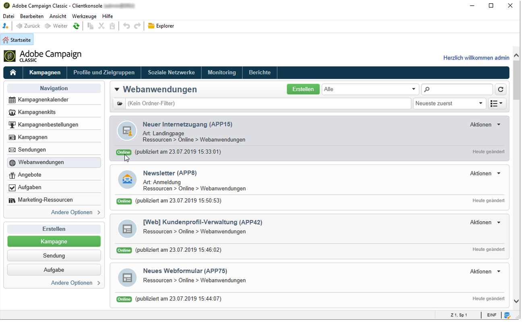Click the cut scissors icon
The width and height of the screenshot is (532, 329).
coord(101,26)
